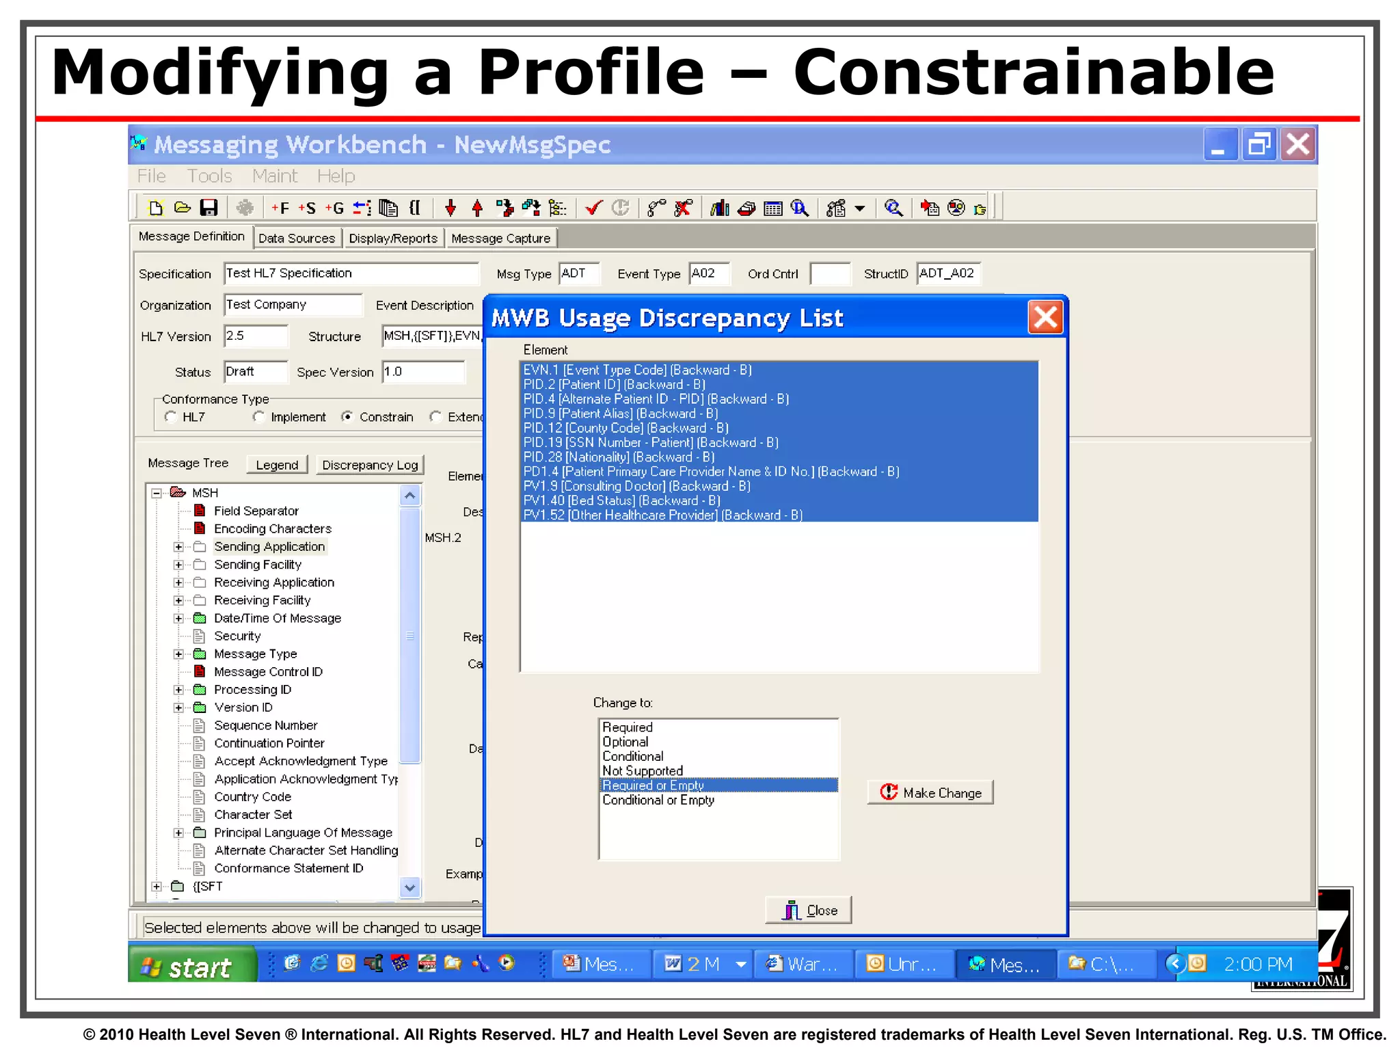Click the Discrepancy Log button
Image resolution: width=1400 pixels, height=1050 pixels.
370,465
